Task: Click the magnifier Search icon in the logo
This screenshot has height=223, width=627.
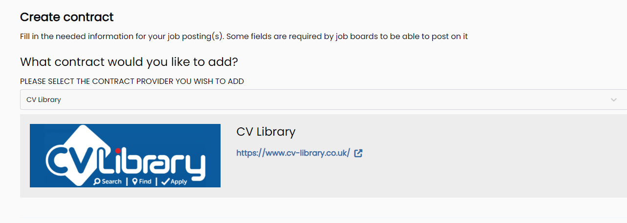Action: [x=97, y=182]
